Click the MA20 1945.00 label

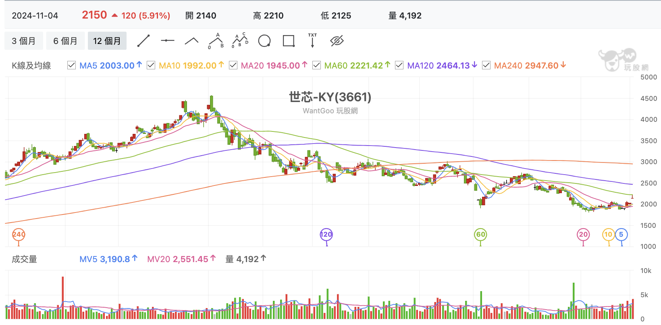(x=274, y=65)
